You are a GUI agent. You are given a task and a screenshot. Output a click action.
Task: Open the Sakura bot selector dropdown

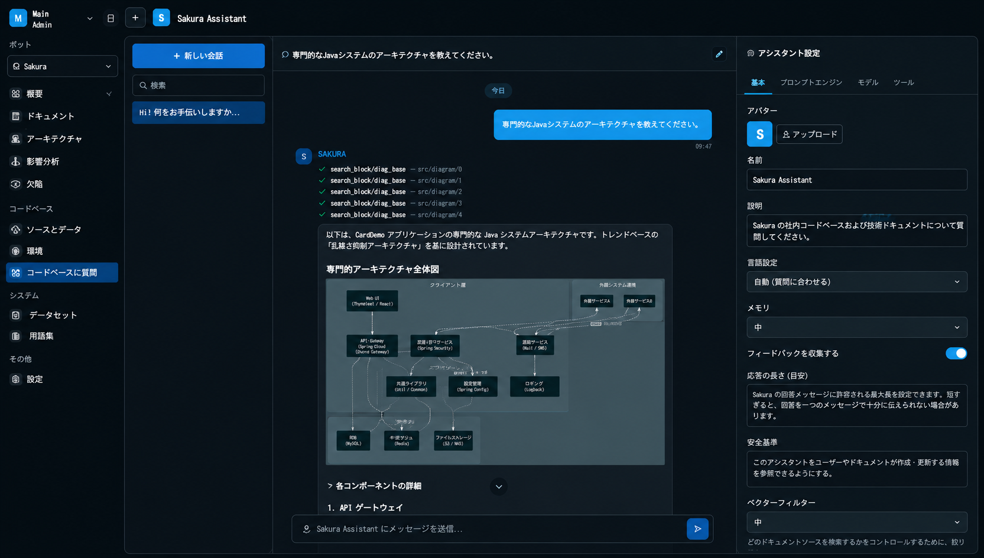coord(63,66)
